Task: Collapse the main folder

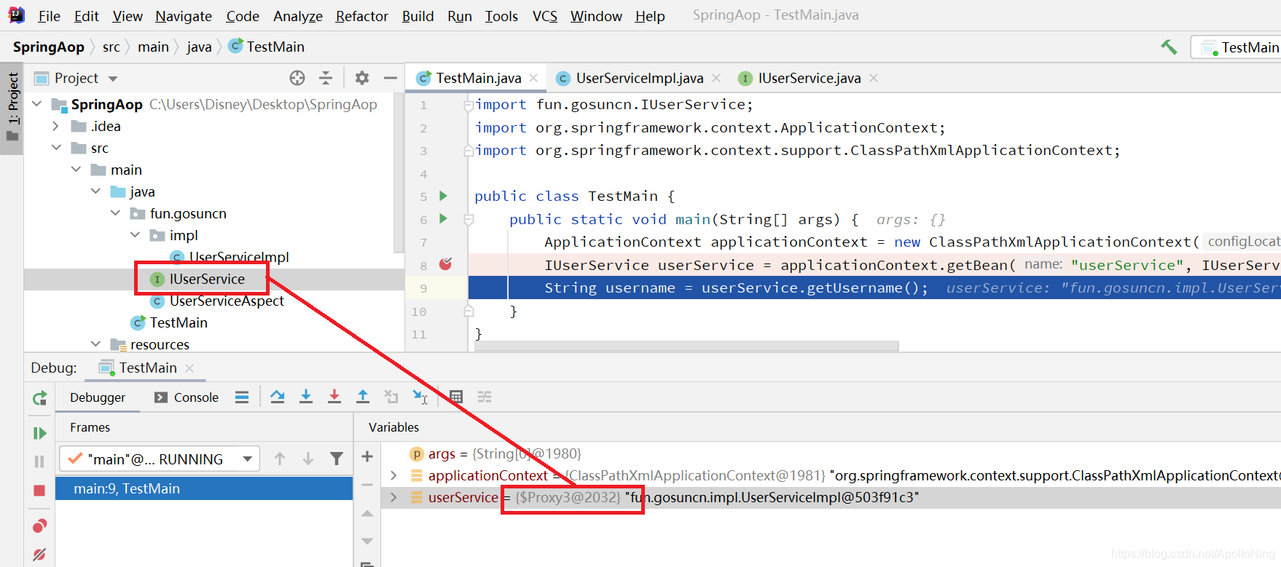Action: (76, 170)
